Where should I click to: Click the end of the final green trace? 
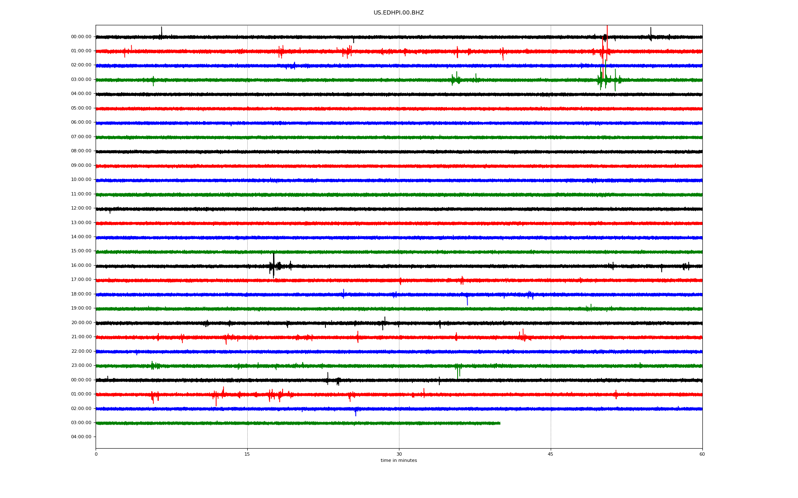[500, 423]
